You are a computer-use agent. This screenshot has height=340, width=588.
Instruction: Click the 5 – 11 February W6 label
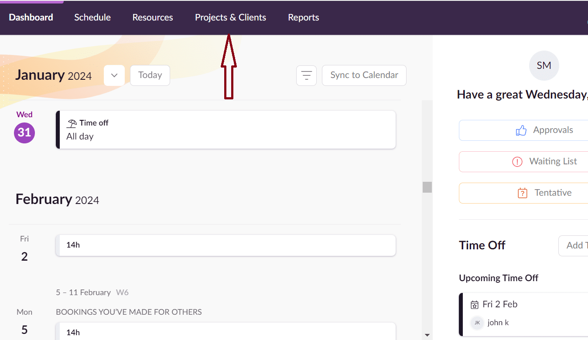(92, 292)
